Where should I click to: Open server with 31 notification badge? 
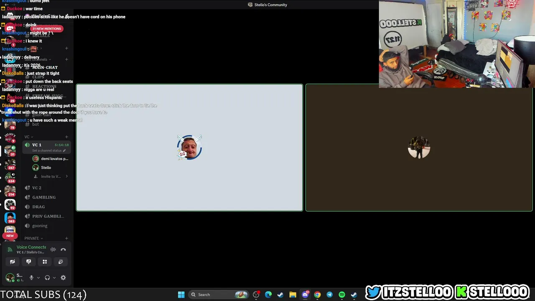tap(10, 150)
